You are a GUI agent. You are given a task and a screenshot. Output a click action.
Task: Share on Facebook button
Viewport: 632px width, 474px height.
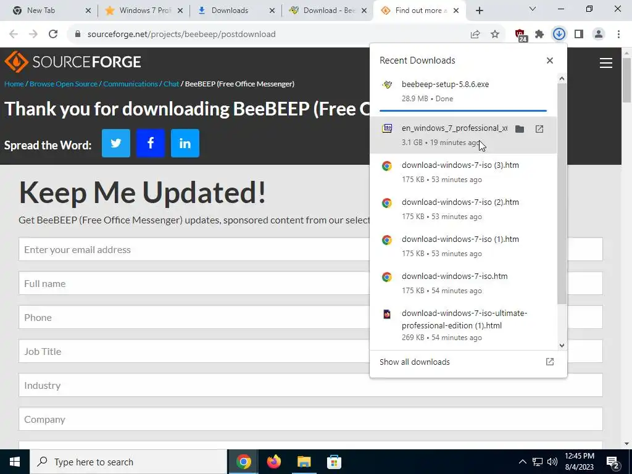pos(151,143)
